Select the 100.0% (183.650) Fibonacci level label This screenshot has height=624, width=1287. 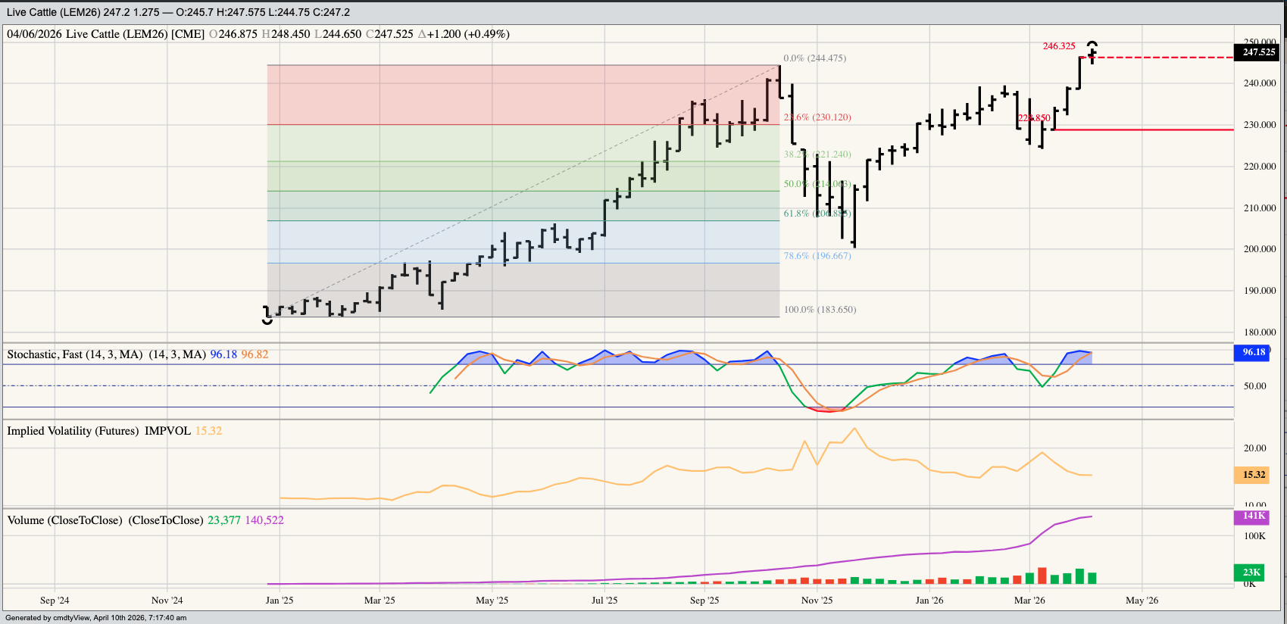(820, 310)
